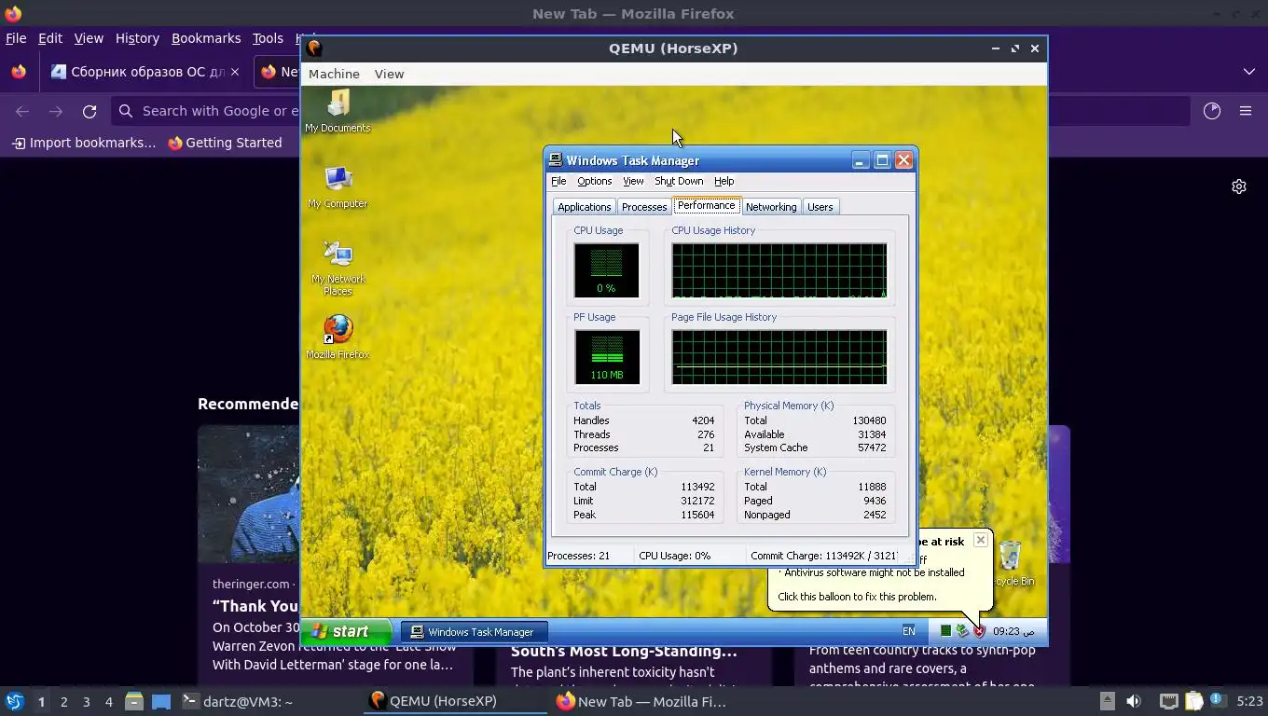Click Import bookmarks in bookmarks toolbar
The width and height of the screenshot is (1268, 716).
tap(84, 143)
